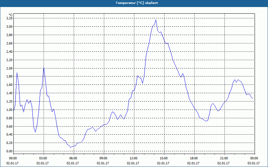Click the 02.01.17 date under the first 00:00
Viewport: 268px width, 167px height.
[12, 163]
